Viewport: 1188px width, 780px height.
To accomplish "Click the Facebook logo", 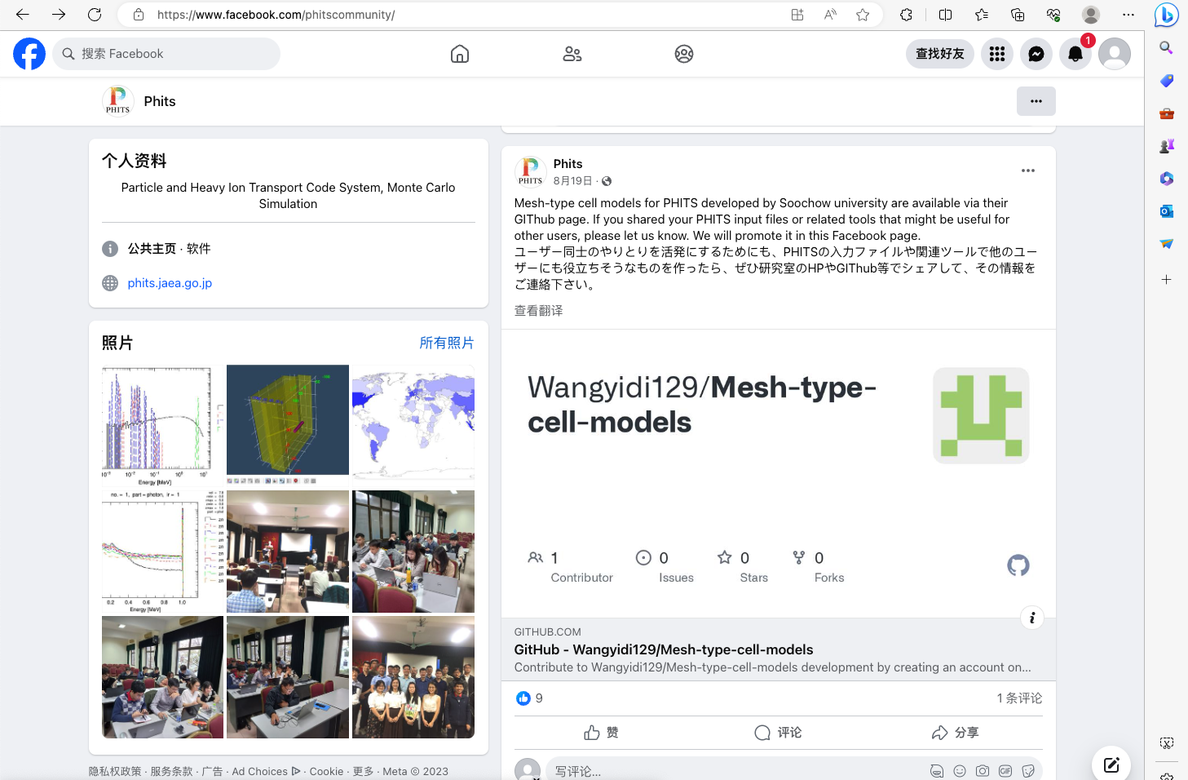I will (29, 54).
